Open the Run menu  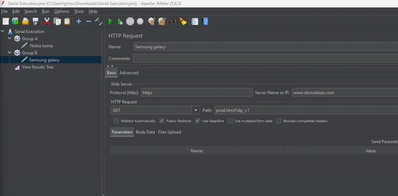click(46, 11)
